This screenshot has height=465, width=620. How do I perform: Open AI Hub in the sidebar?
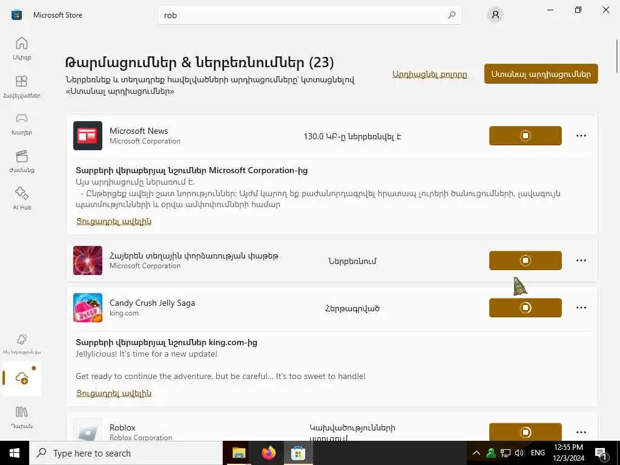point(22,199)
